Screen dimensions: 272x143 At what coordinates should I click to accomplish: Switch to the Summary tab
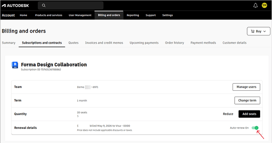click(x=9, y=43)
